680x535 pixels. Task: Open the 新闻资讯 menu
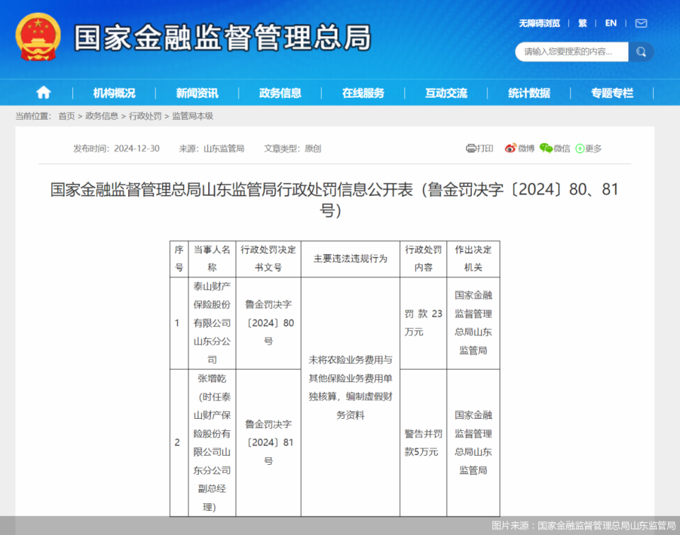pos(197,93)
